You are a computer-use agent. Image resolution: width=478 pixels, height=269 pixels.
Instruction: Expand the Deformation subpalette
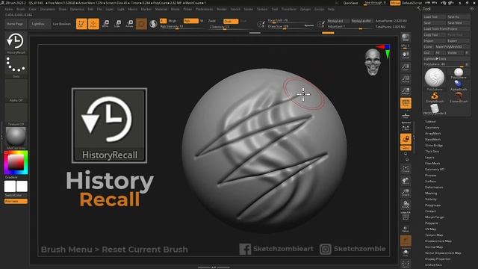click(434, 188)
